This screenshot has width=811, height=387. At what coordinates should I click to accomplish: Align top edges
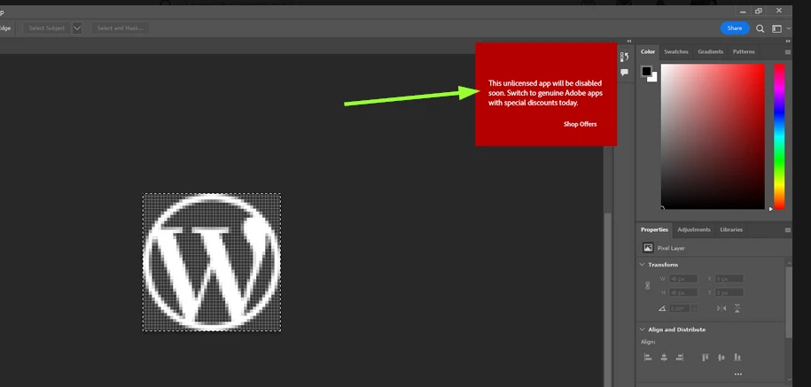click(705, 357)
